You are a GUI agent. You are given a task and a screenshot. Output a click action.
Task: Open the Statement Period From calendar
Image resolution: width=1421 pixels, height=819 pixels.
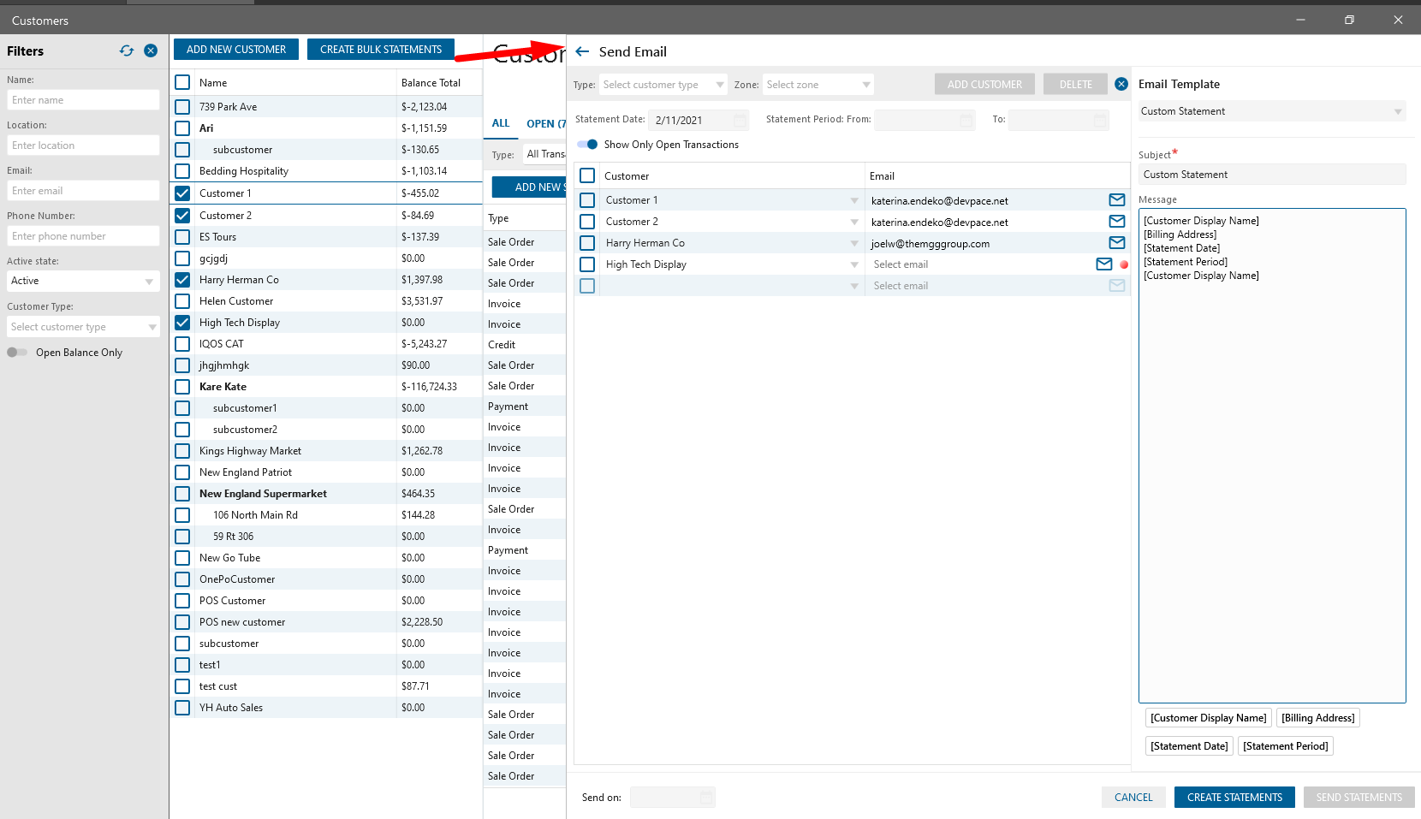coord(966,121)
